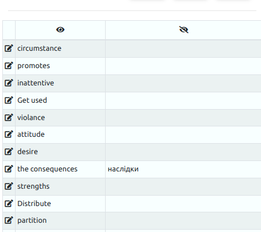Select the word 'Distribute'
The width and height of the screenshot is (261, 232).
click(x=34, y=204)
